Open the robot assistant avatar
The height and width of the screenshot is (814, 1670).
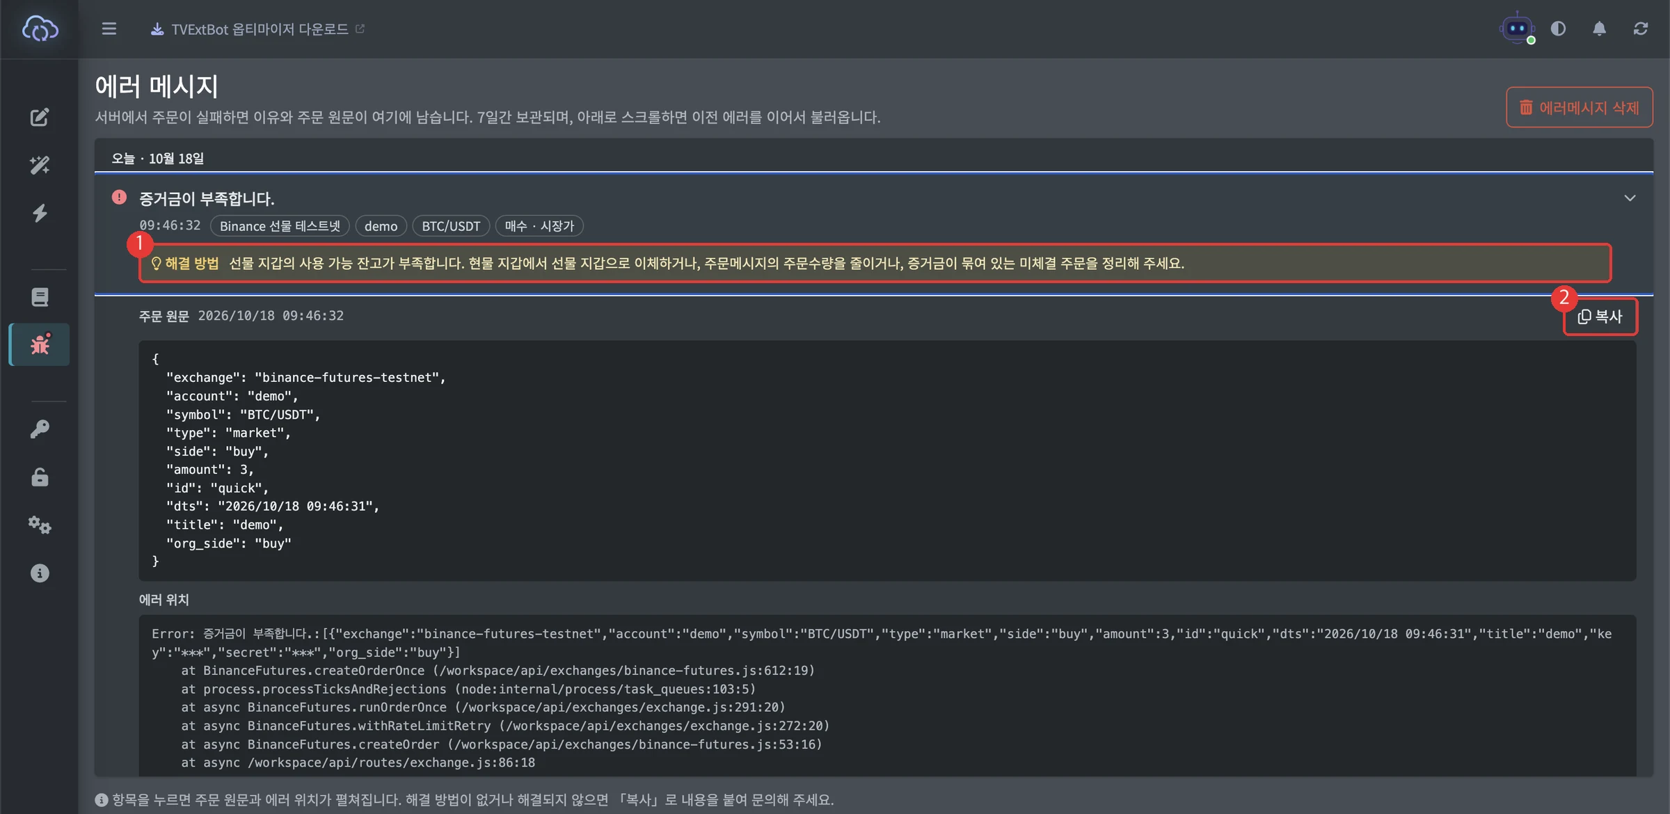pyautogui.click(x=1517, y=29)
